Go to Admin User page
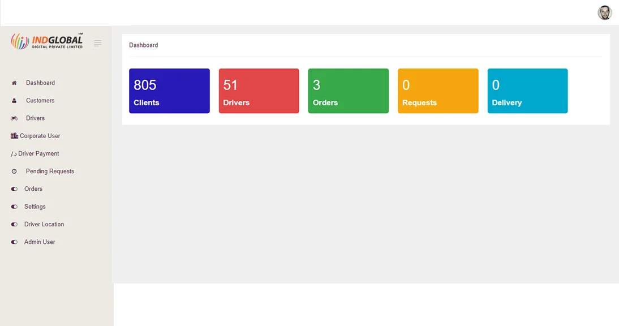The width and height of the screenshot is (619, 326). 40,242
